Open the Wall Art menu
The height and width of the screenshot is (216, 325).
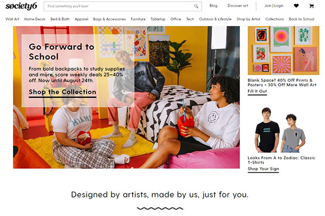click(12, 19)
